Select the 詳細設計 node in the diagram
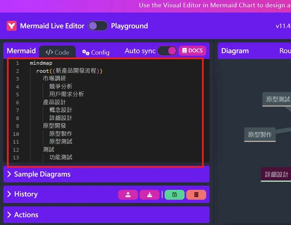This screenshot has height=225, width=291. pyautogui.click(x=276, y=174)
